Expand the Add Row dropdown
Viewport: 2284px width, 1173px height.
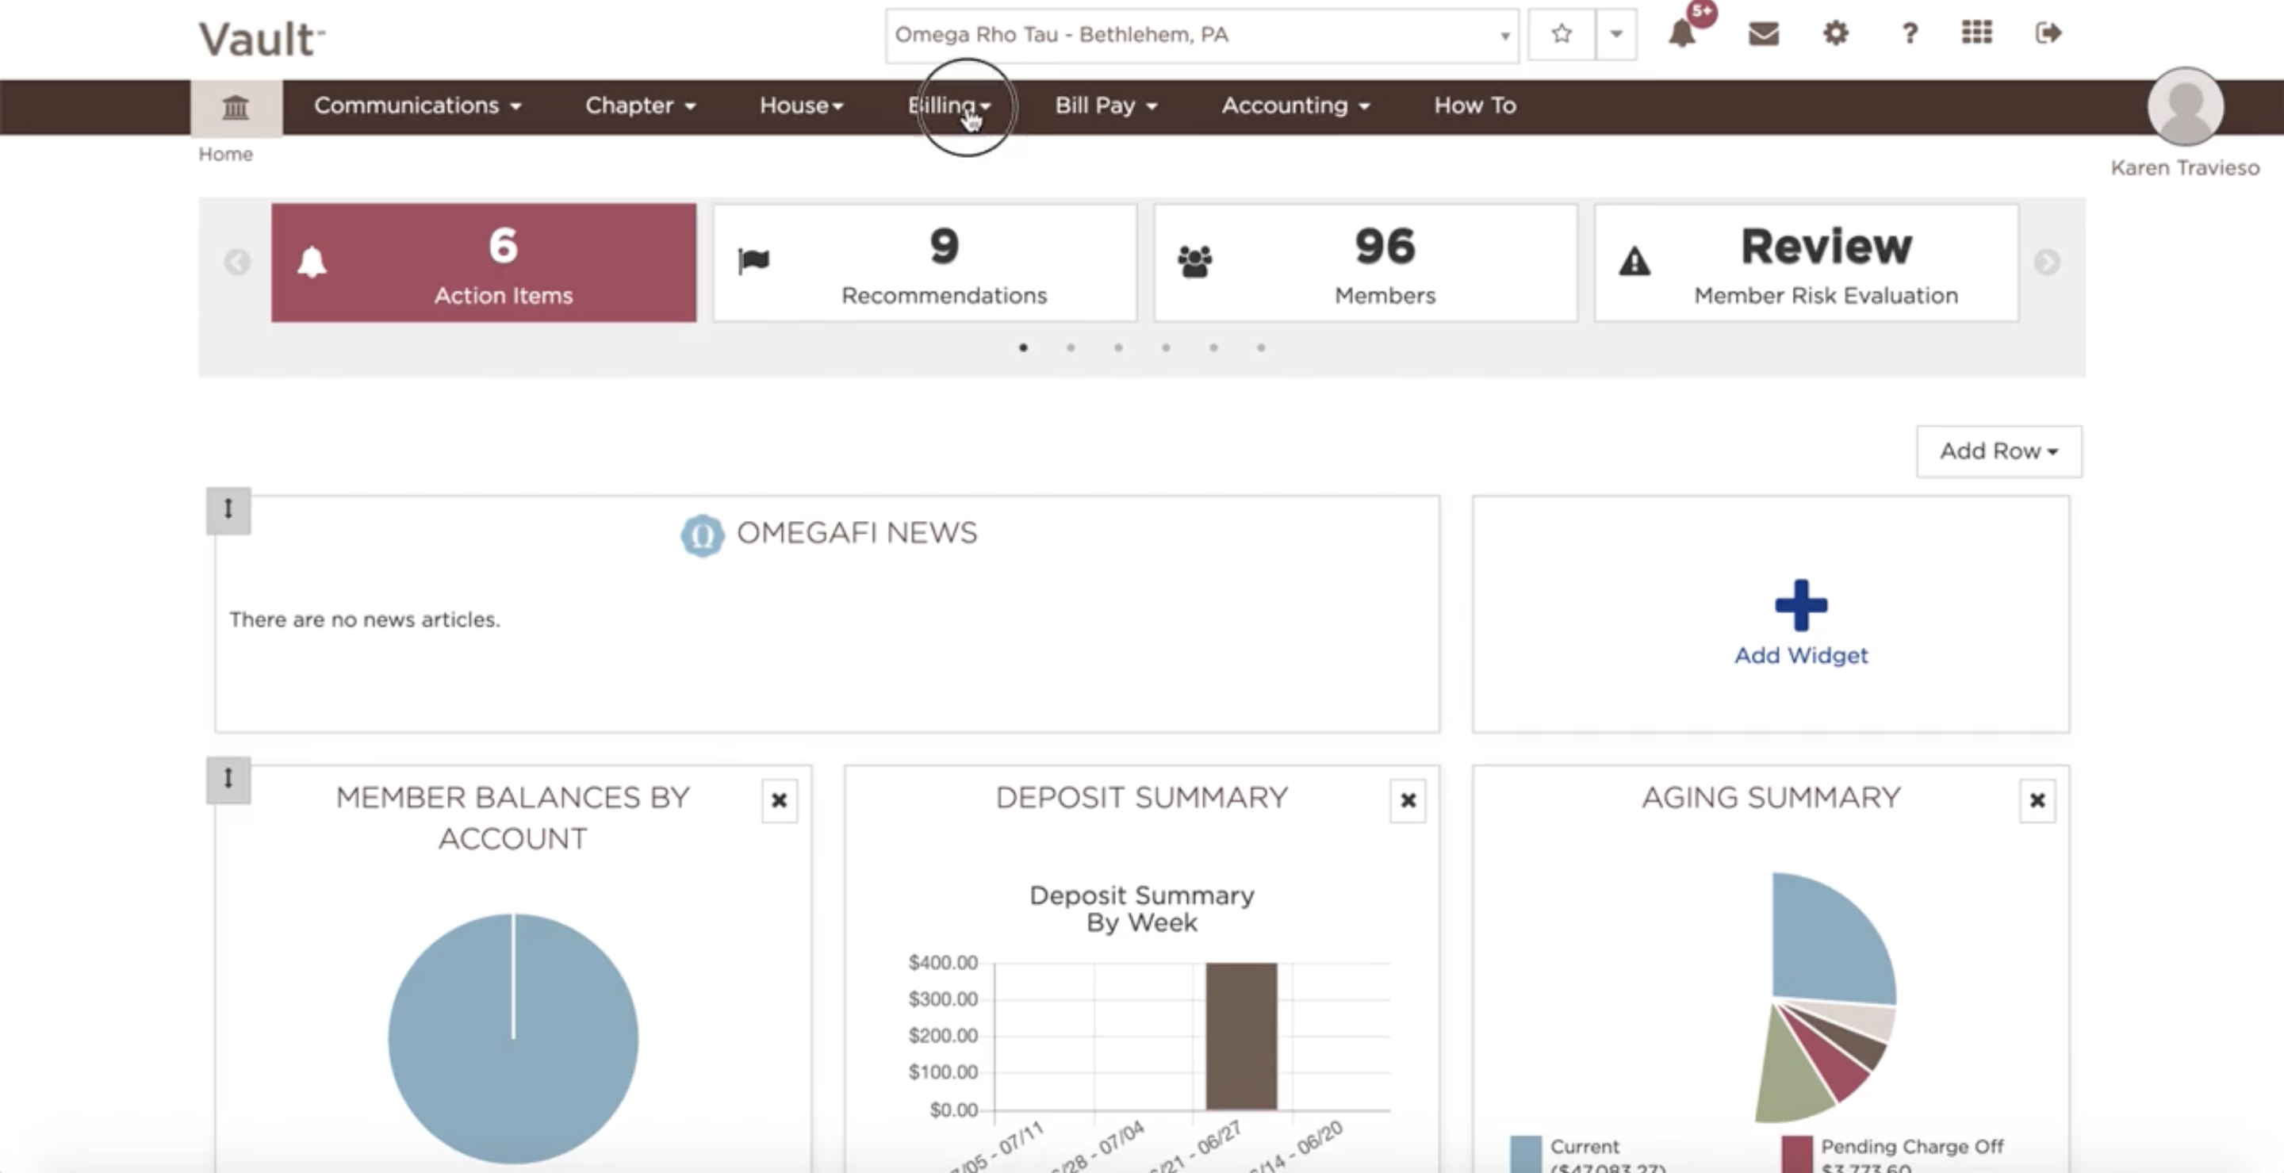pos(1998,451)
